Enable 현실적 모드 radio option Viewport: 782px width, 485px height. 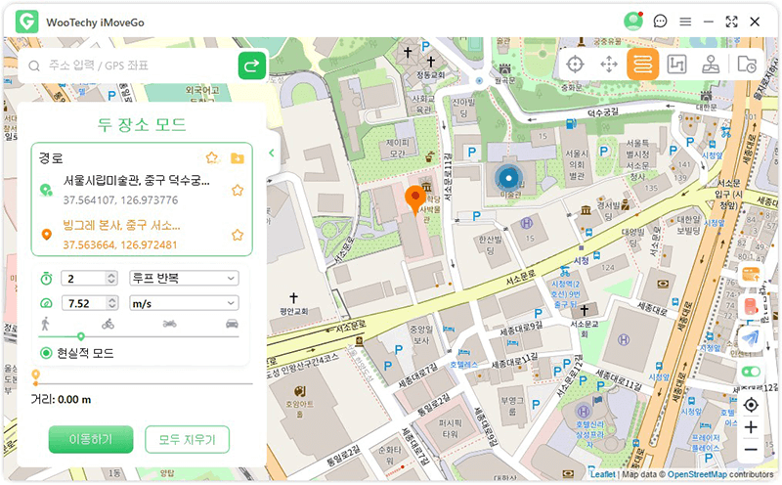(46, 353)
